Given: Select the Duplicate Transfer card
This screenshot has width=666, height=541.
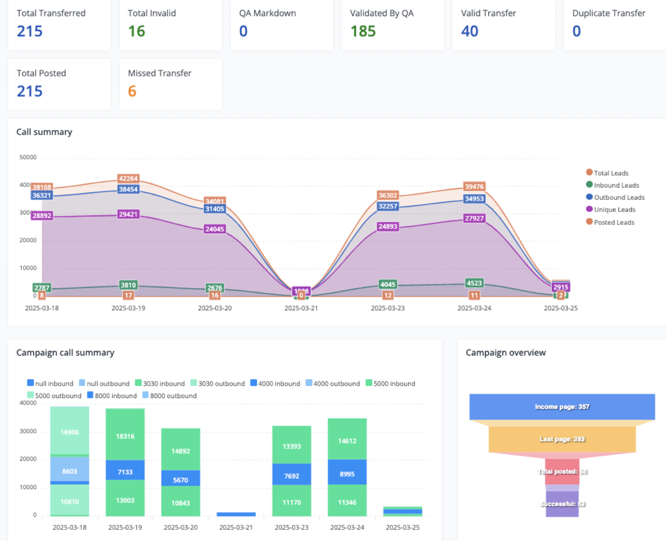Looking at the screenshot, I should (615, 24).
